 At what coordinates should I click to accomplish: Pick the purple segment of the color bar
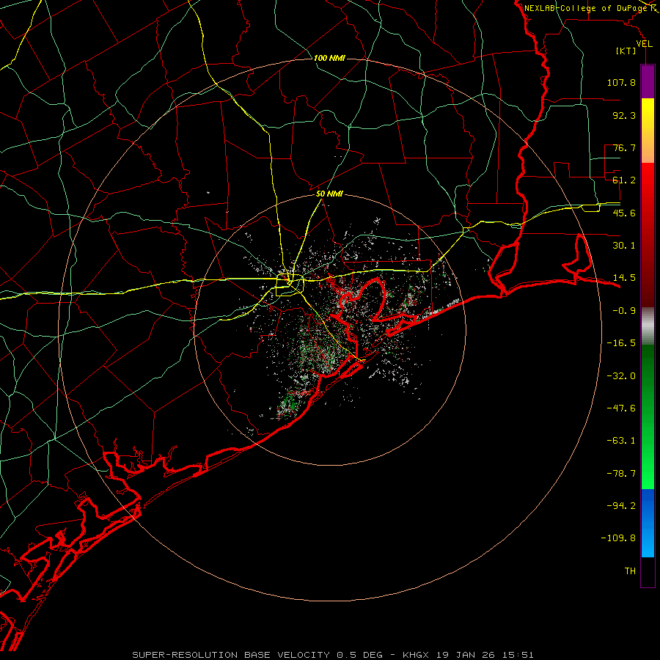click(x=648, y=81)
